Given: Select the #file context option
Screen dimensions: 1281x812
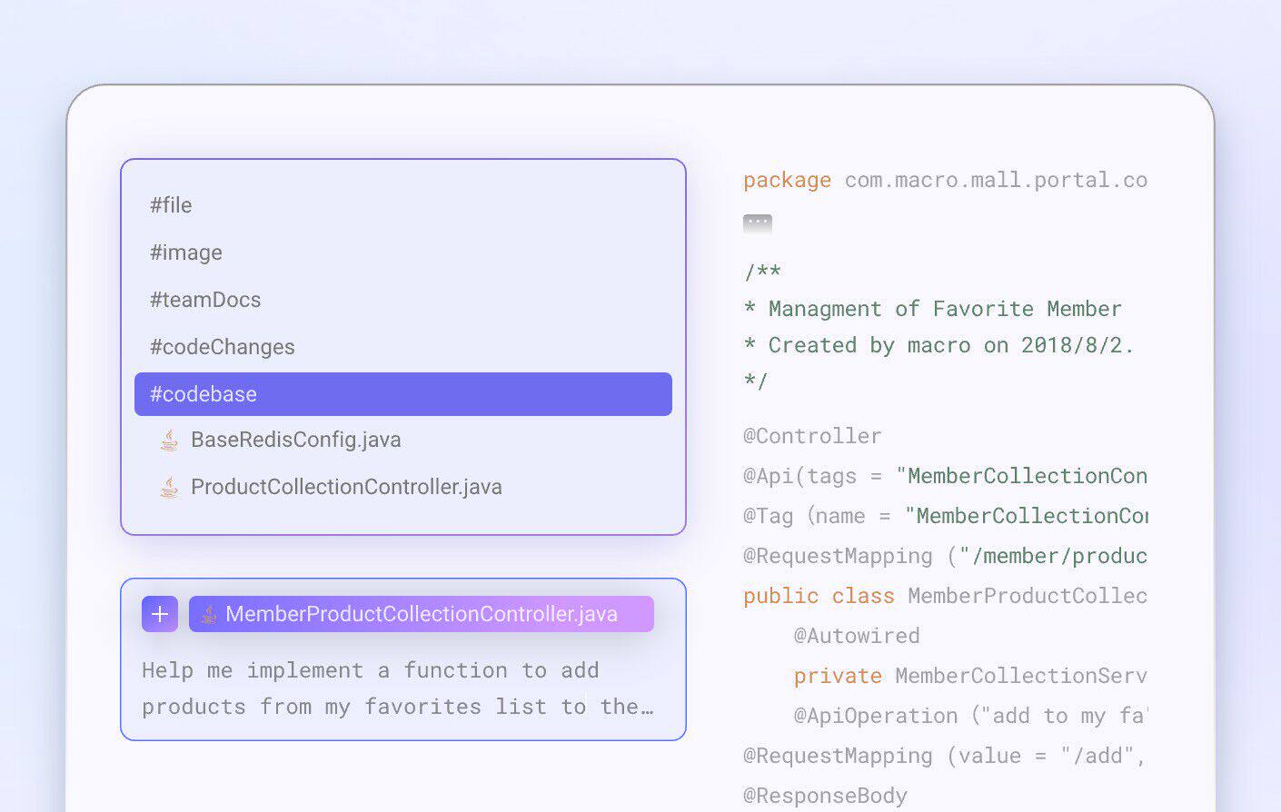Looking at the screenshot, I should coord(172,204).
